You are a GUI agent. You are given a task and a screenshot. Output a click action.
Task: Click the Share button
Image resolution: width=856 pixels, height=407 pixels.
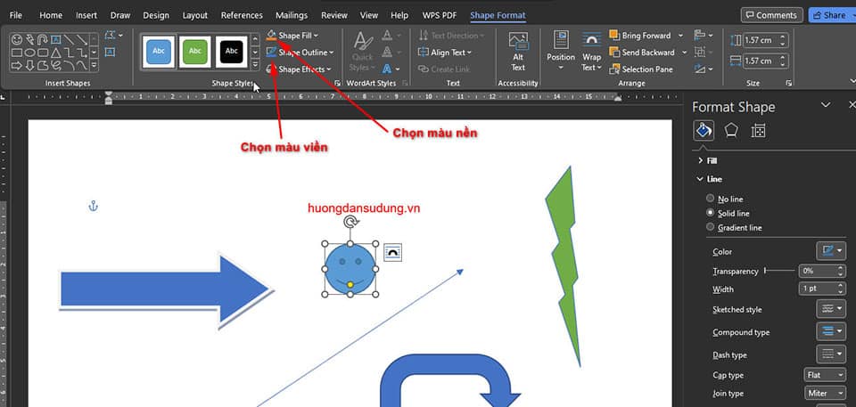pyautogui.click(x=829, y=15)
